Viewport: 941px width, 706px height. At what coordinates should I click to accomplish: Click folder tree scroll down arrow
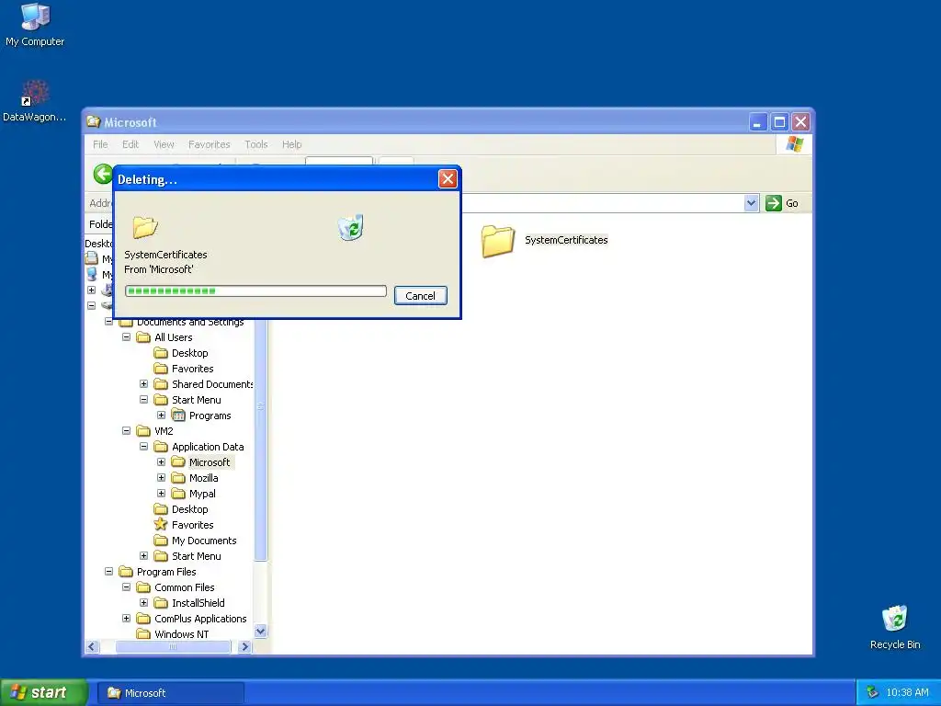coord(260,631)
